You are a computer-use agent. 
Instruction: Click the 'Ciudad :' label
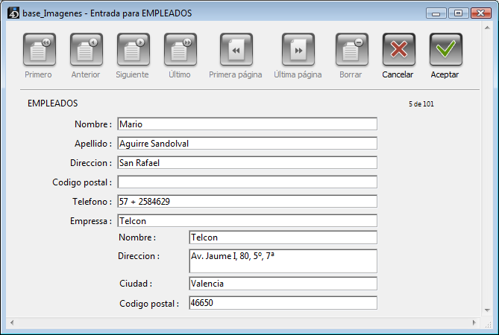pyautogui.click(x=136, y=284)
